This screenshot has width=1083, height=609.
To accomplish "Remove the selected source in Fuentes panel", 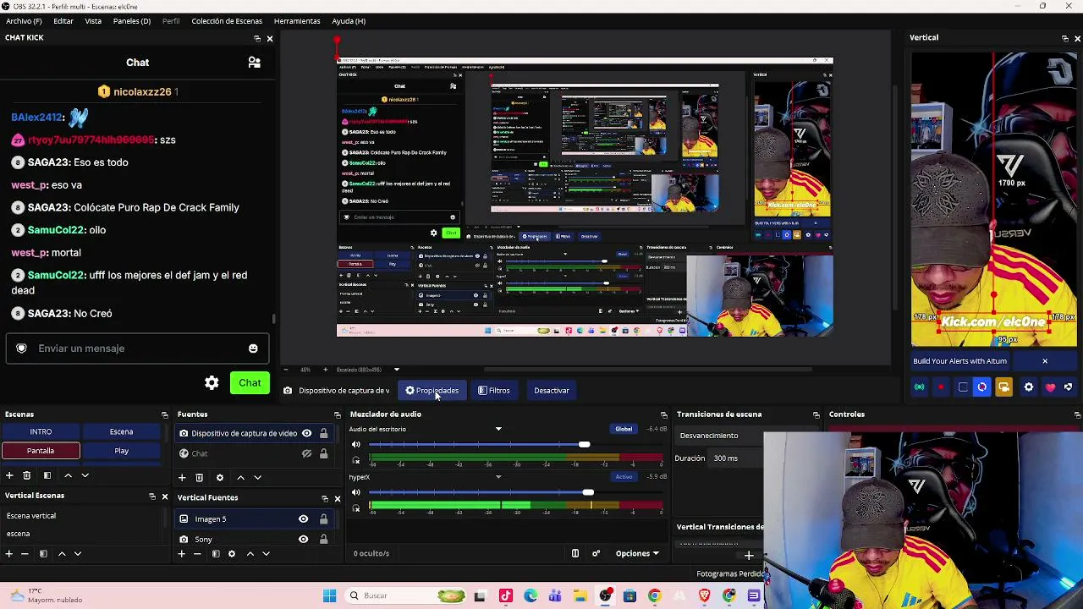I will tap(200, 477).
